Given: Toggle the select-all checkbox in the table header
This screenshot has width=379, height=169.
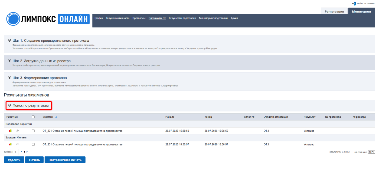Looking at the screenshot, I should tap(33, 117).
